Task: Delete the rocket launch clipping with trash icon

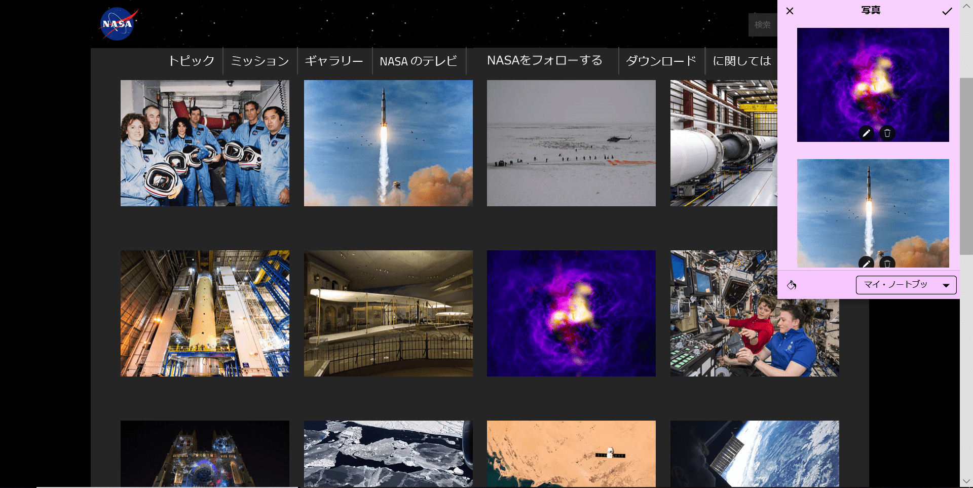Action: pos(887,262)
